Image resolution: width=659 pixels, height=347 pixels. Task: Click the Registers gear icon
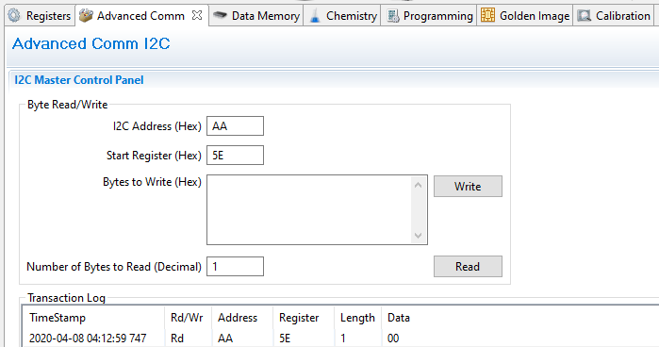[14, 16]
